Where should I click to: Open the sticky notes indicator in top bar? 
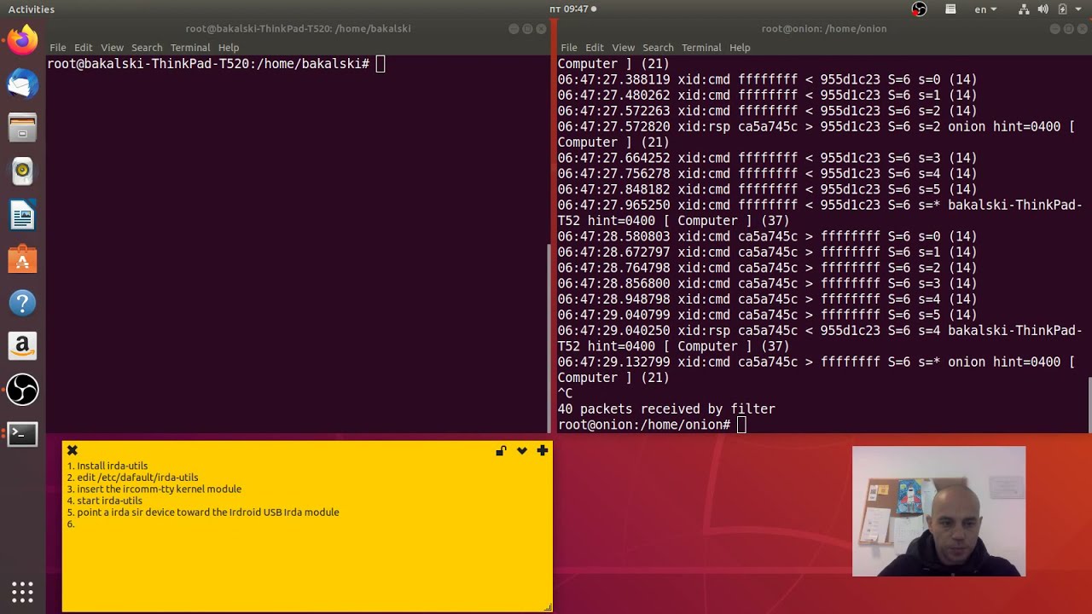(950, 9)
